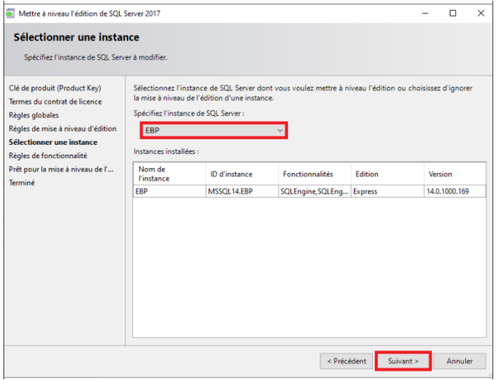Click the setup icon in the title bar
The height and width of the screenshot is (380, 496).
[10, 13]
